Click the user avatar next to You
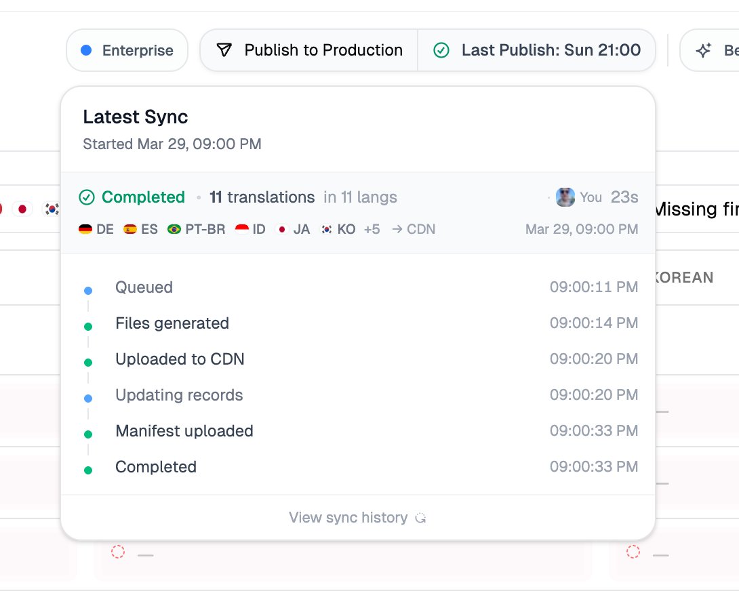The image size is (739, 591). pos(565,197)
